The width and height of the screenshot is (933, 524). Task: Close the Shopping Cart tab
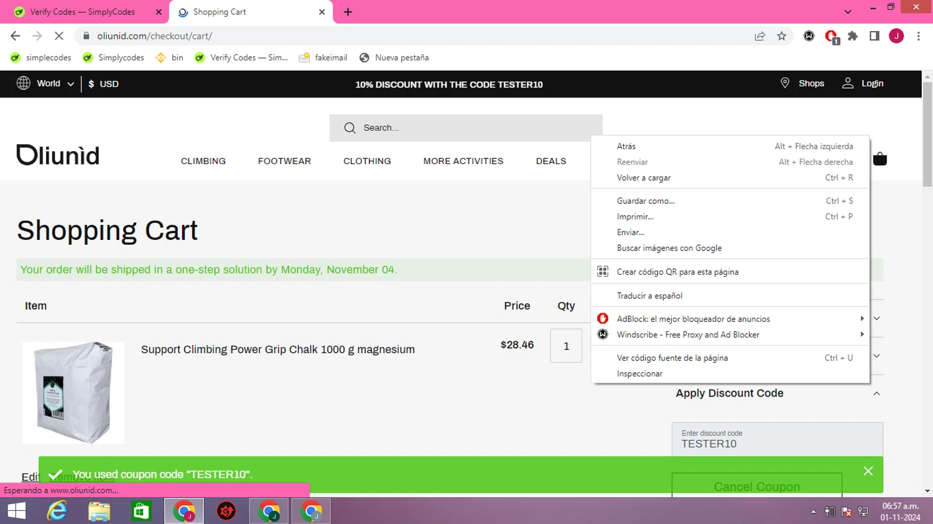tap(322, 12)
